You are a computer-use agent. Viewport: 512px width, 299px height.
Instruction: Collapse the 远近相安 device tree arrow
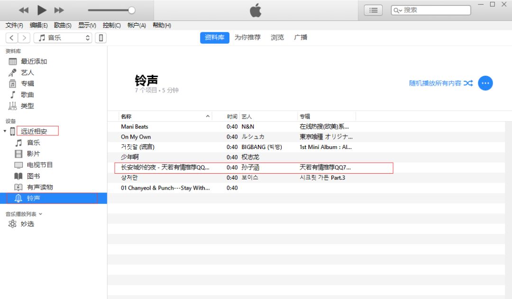[6, 130]
